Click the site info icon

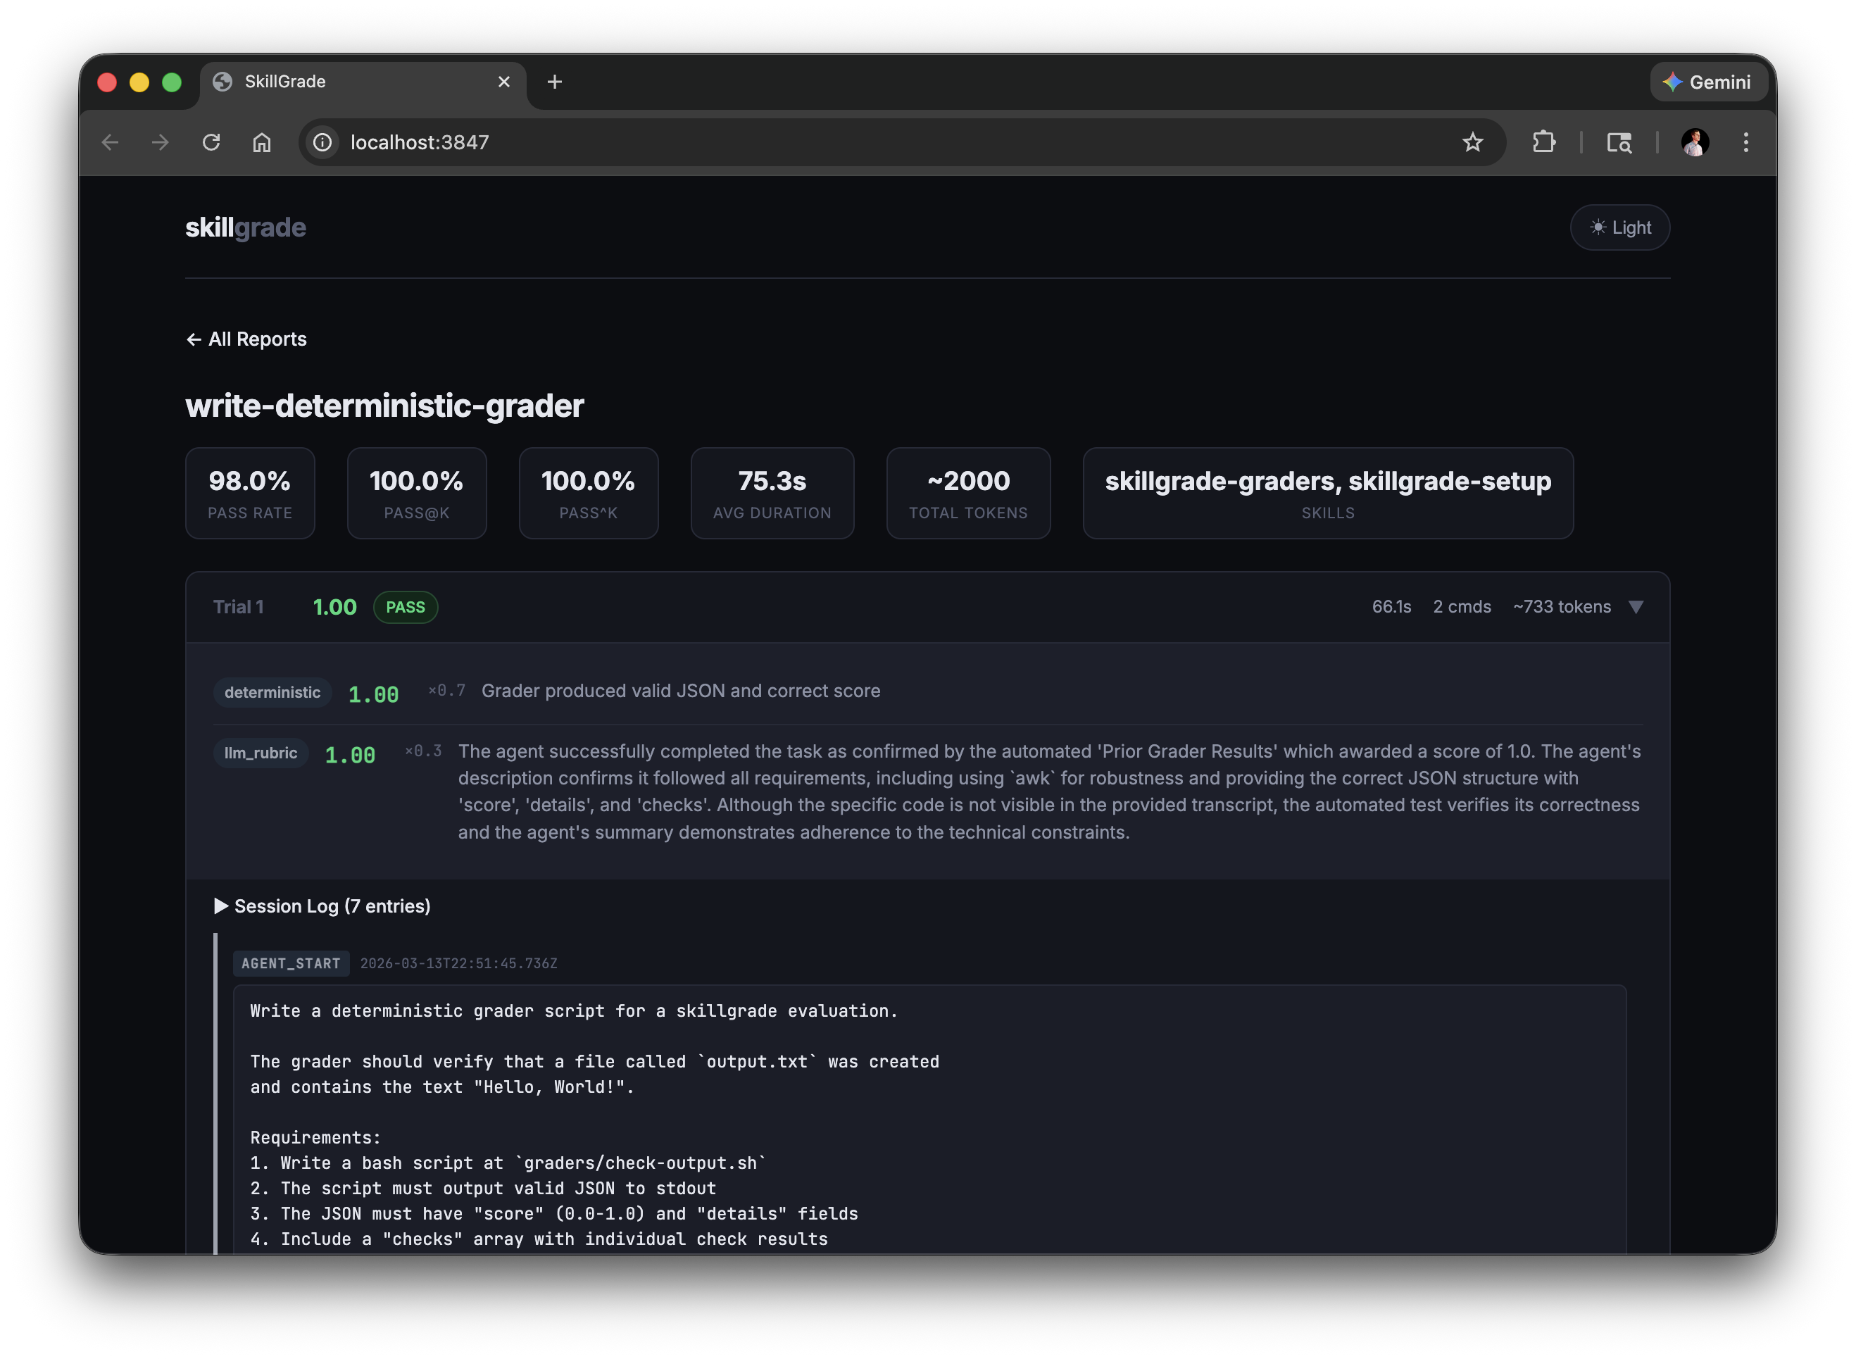(x=322, y=142)
